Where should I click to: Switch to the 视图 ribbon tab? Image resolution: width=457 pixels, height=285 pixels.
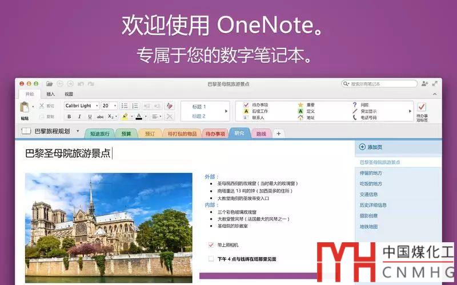(x=69, y=94)
